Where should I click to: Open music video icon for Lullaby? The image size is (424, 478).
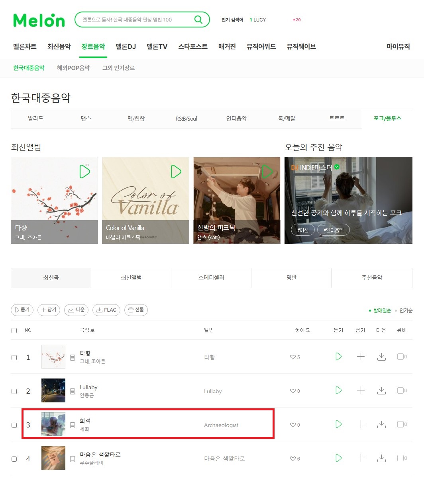(400, 390)
